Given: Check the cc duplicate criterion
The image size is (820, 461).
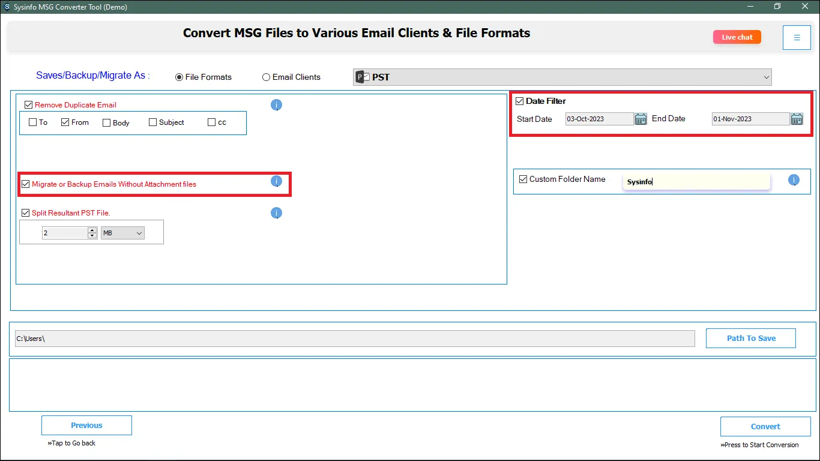Looking at the screenshot, I should [x=211, y=122].
